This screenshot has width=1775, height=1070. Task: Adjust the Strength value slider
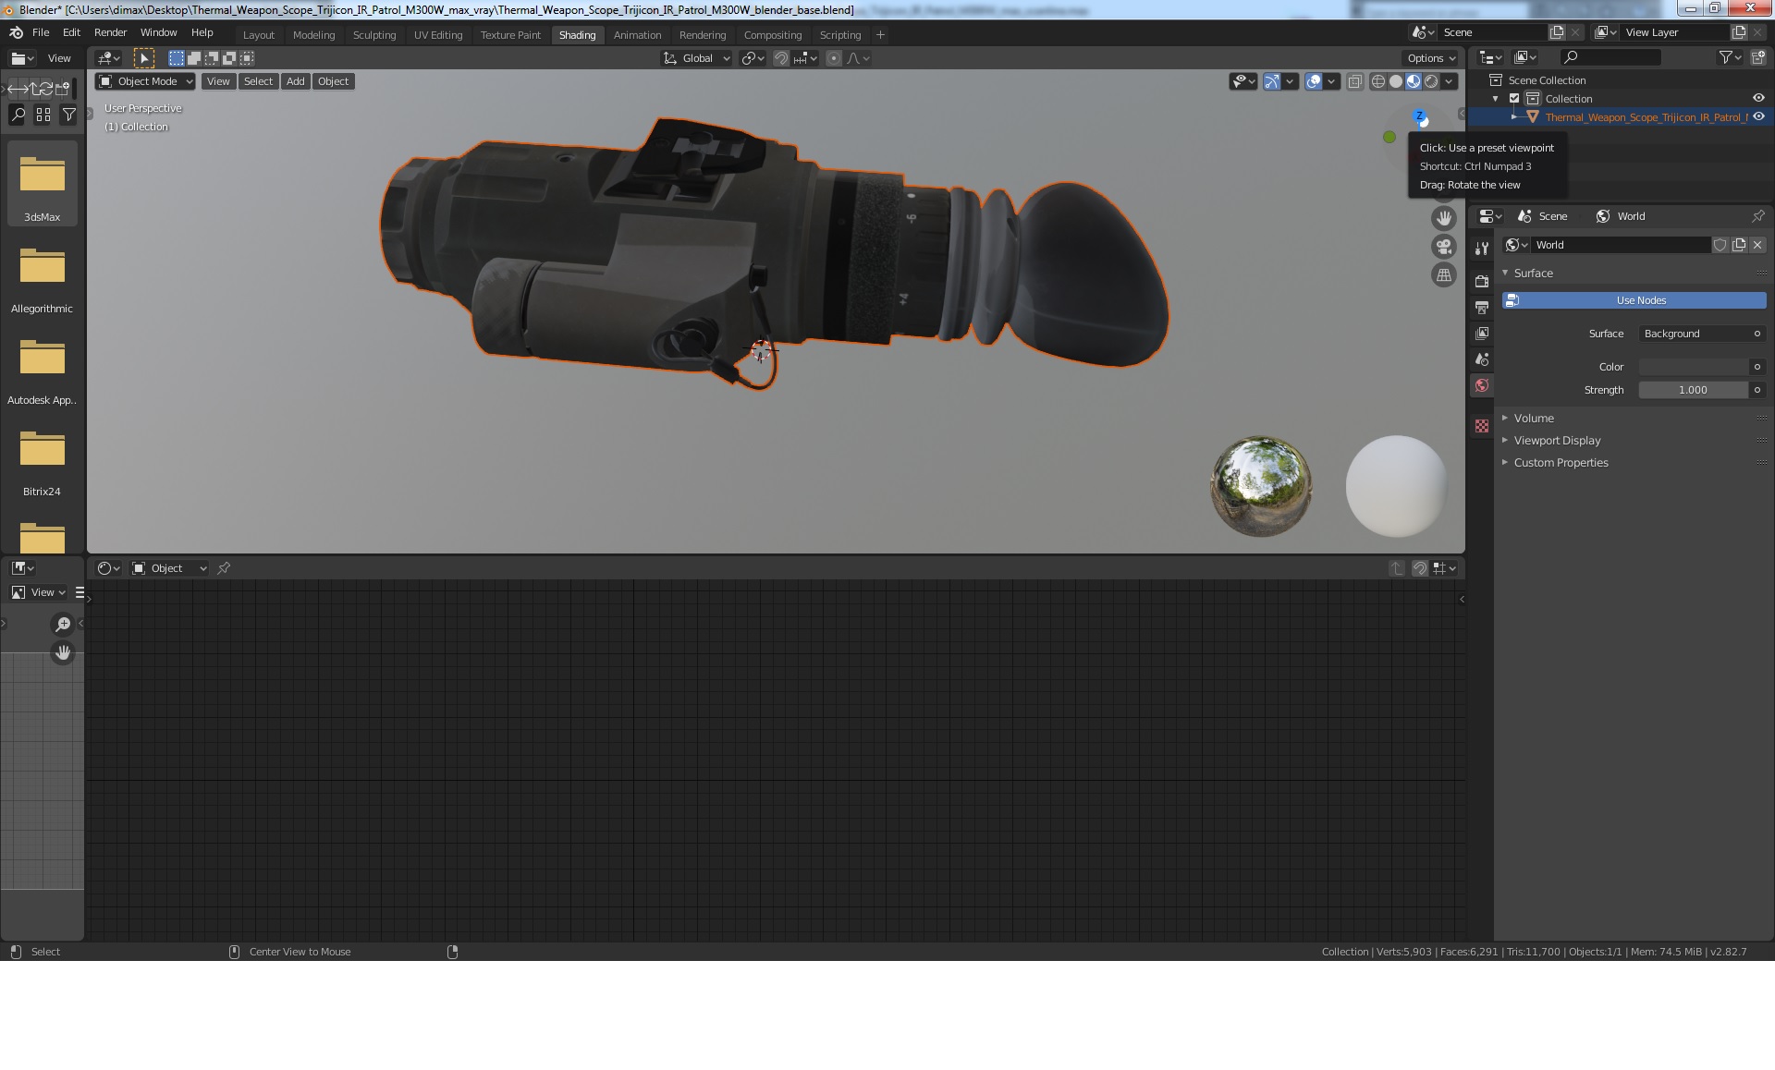tap(1693, 389)
